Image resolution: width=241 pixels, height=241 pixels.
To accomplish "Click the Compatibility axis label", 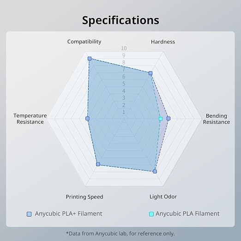I will click(84, 42).
